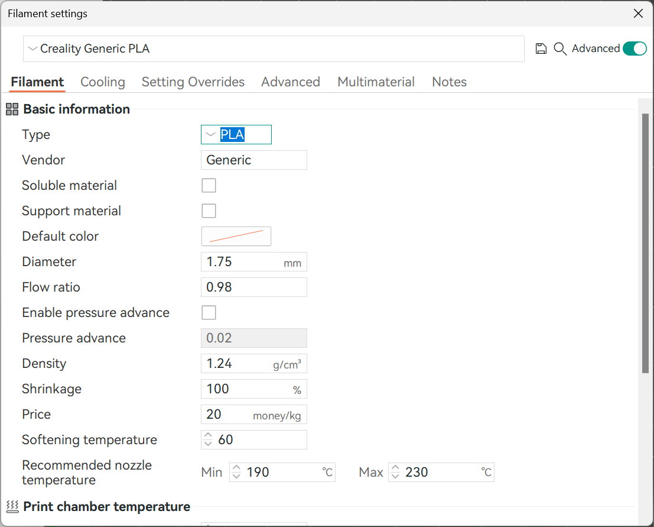This screenshot has width=654, height=527.
Task: Increase Softening temperature with up arrow
Action: 208,435
